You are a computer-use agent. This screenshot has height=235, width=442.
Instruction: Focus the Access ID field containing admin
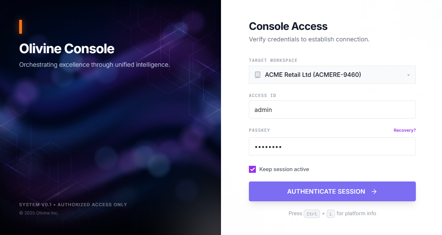332,110
